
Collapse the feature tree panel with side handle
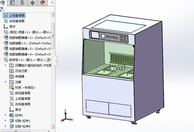pyautogui.click(x=56, y=60)
